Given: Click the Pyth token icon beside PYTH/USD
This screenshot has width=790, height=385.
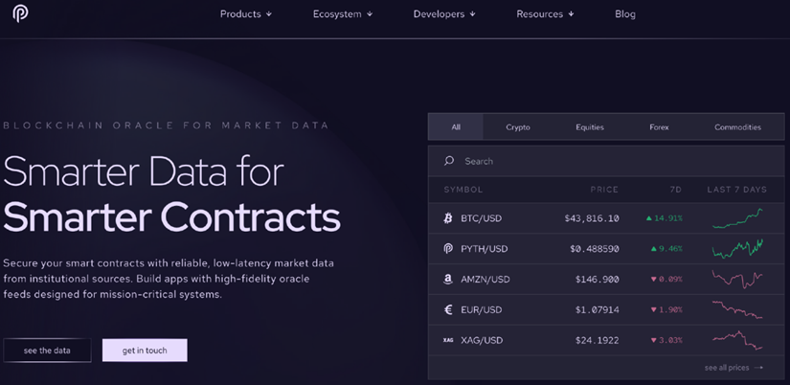Looking at the screenshot, I should click(448, 248).
